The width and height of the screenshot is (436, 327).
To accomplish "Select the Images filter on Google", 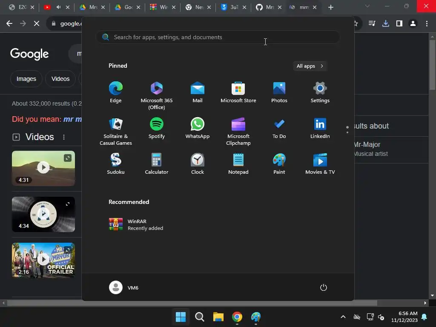I will pyautogui.click(x=26, y=79).
